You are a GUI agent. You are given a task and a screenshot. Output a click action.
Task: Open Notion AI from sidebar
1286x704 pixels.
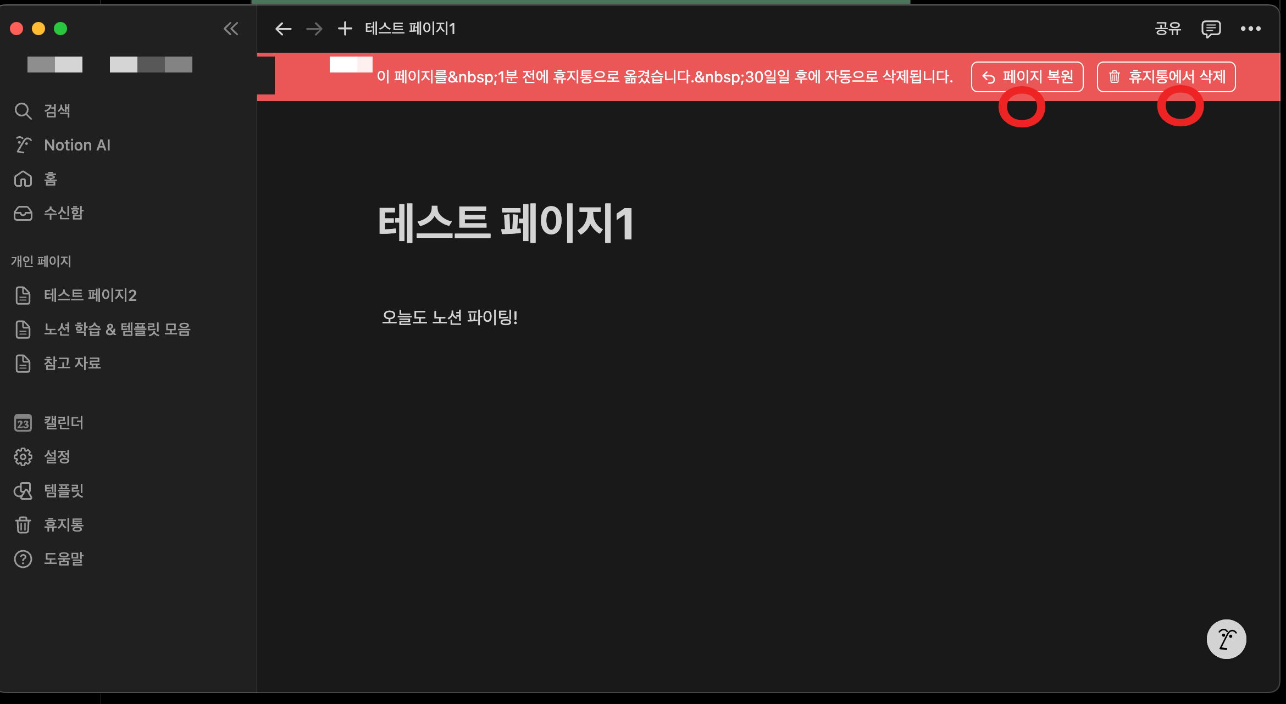coord(77,145)
